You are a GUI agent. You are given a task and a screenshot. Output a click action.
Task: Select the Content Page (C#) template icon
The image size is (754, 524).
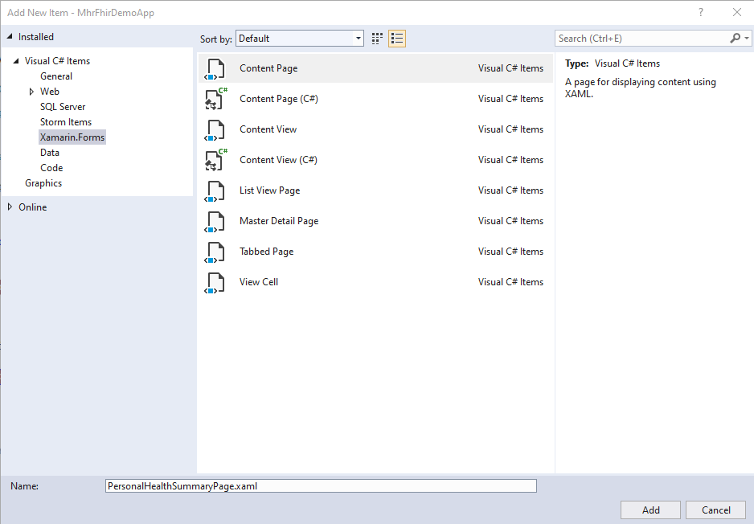[215, 99]
